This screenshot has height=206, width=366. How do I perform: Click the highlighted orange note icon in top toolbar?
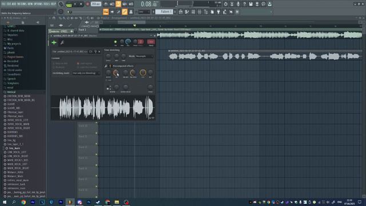[118, 4]
